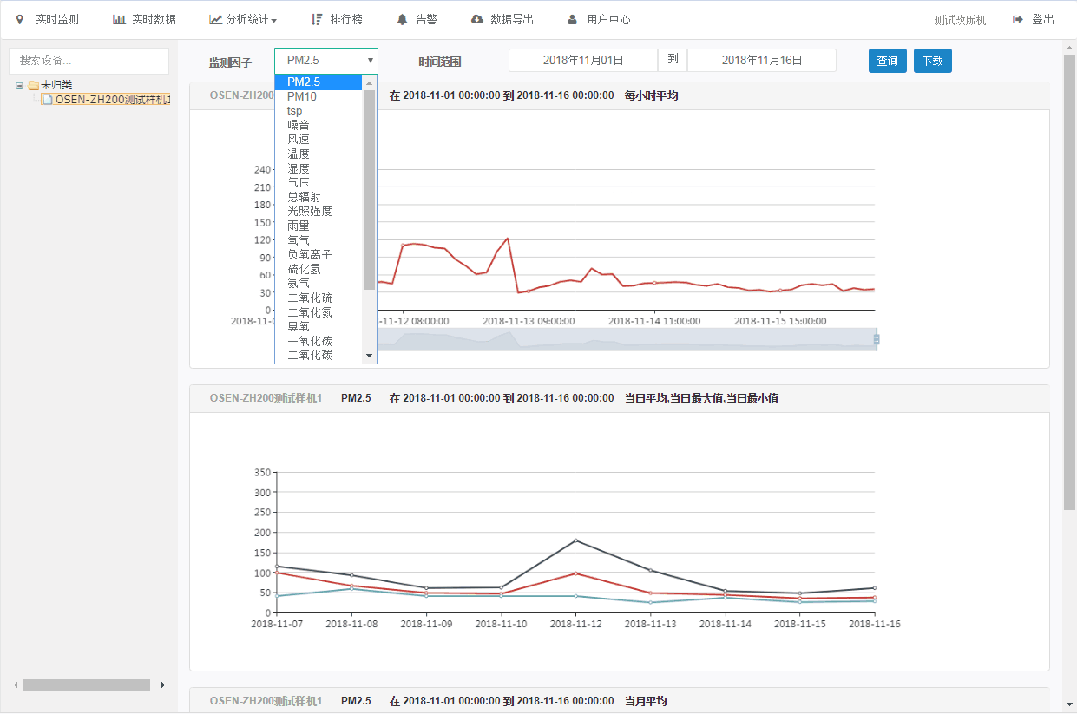Click the 查询 button
This screenshot has height=714, width=1077.
click(x=887, y=61)
